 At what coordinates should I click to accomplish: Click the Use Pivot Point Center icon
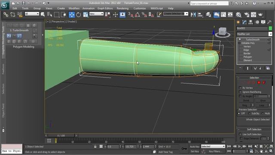pyautogui.click(x=107, y=14)
